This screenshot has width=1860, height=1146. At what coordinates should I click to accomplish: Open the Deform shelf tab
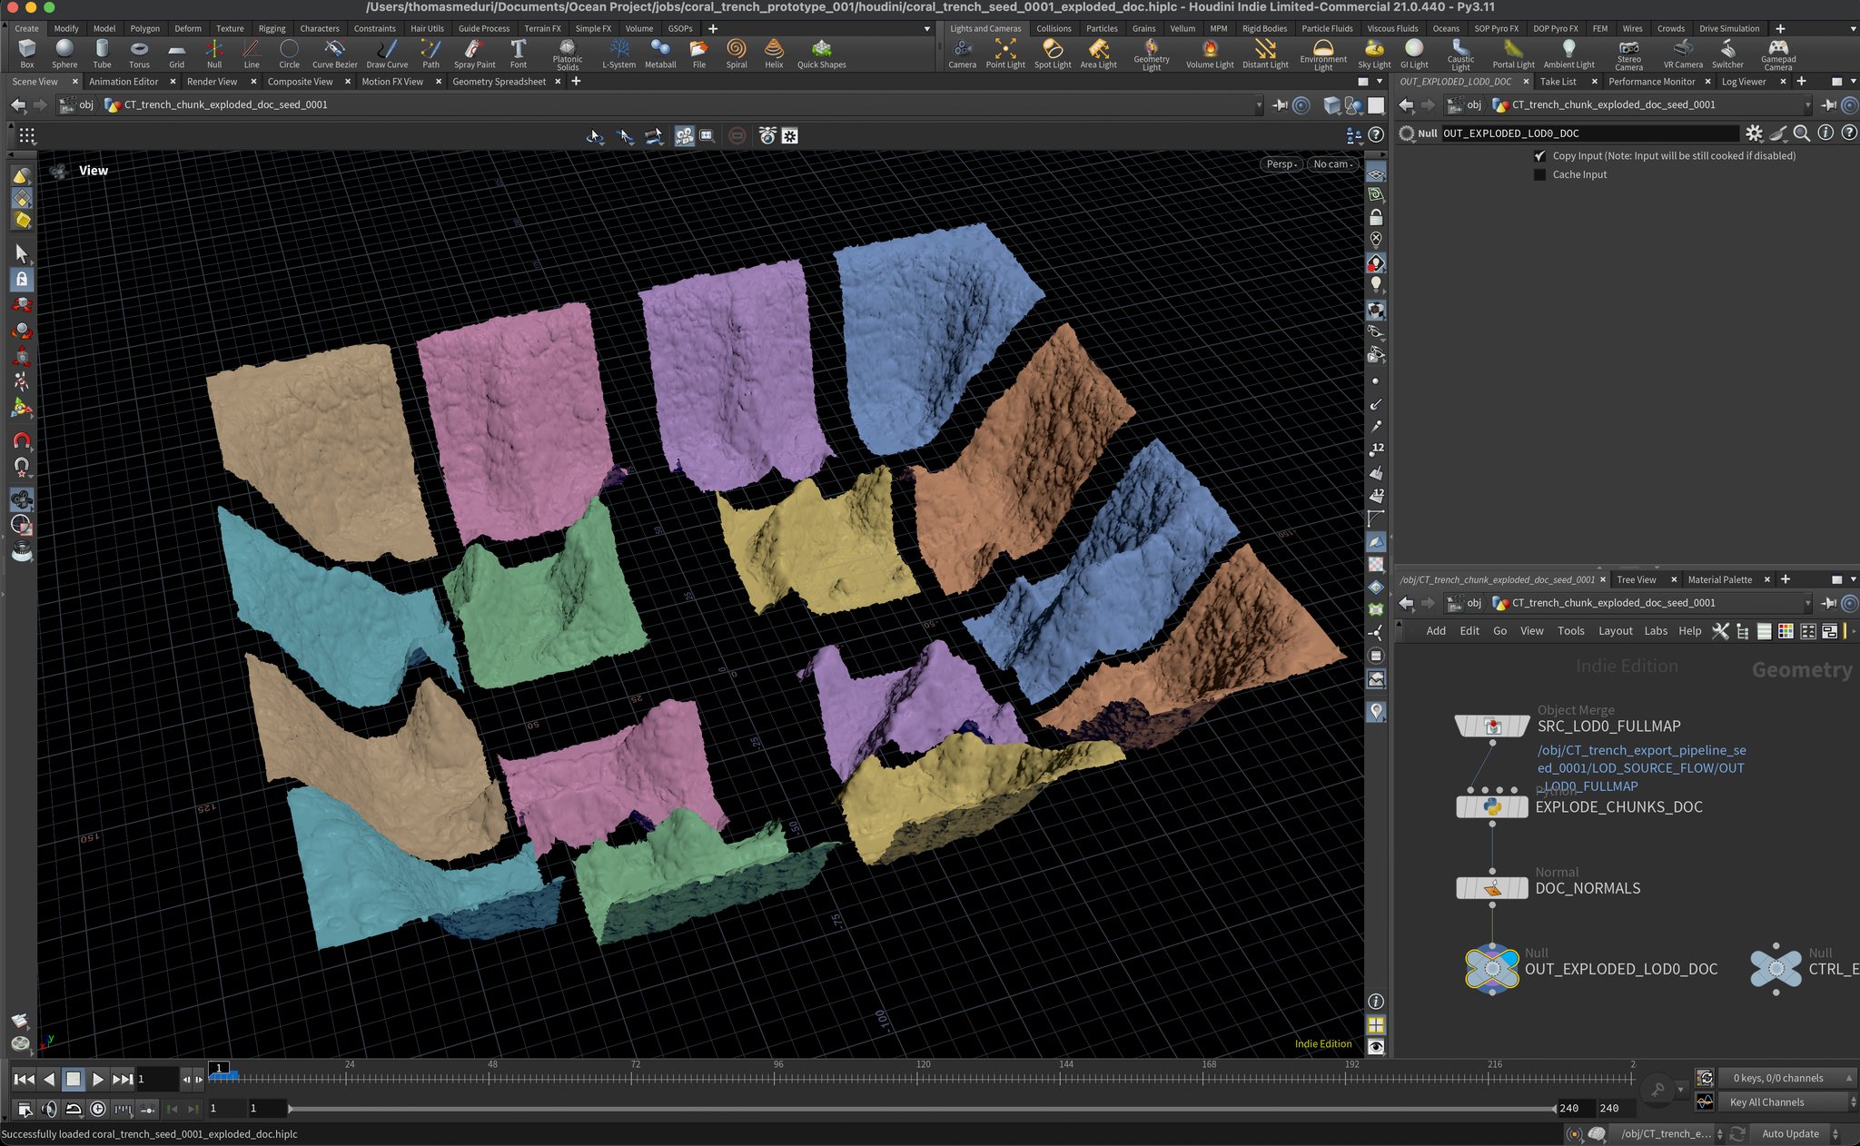pyautogui.click(x=188, y=28)
